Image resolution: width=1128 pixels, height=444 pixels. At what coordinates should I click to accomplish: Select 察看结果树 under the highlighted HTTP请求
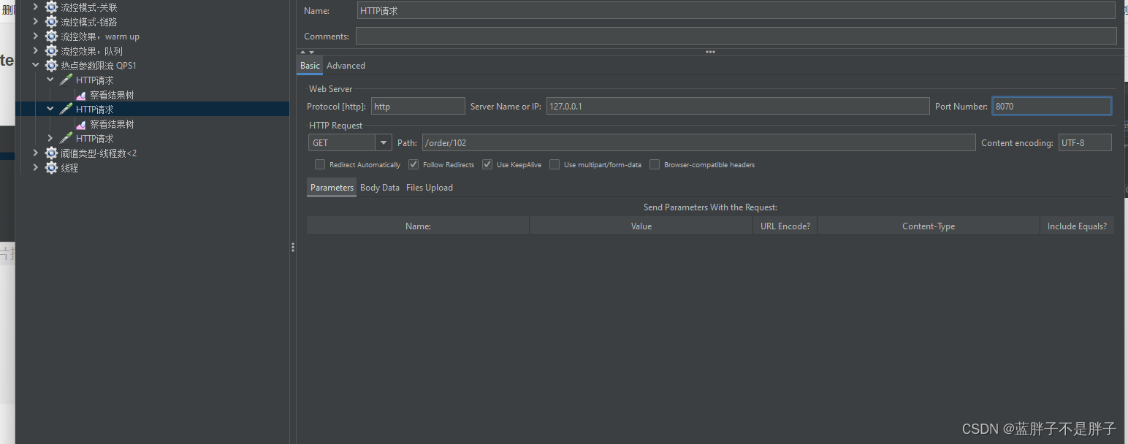[x=112, y=124]
